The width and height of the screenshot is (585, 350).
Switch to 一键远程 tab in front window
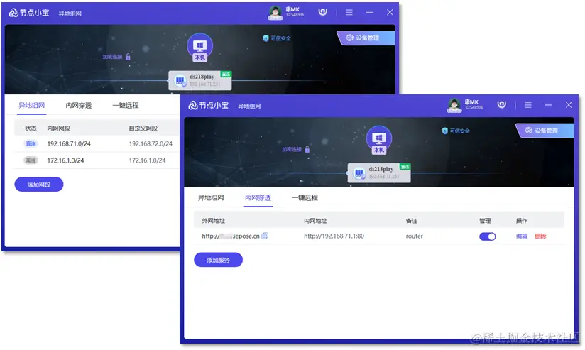tap(305, 198)
